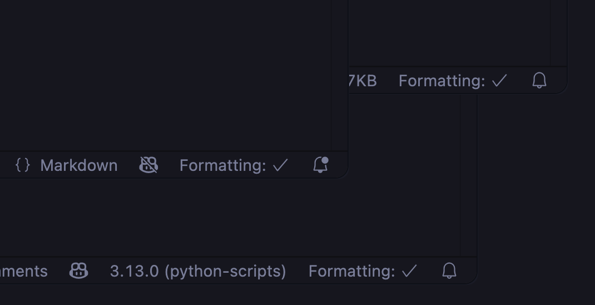Click notification bell next to 7KB status bar
Screen dimensions: 595x305
tap(539, 81)
